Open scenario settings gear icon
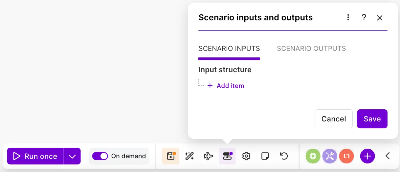The width and height of the screenshot is (400, 172). (x=246, y=156)
